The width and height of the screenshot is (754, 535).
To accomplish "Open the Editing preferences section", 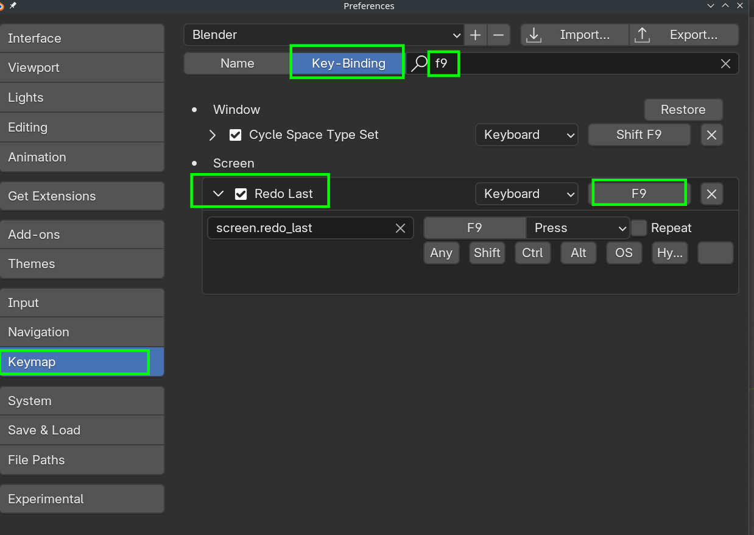I will tap(82, 127).
